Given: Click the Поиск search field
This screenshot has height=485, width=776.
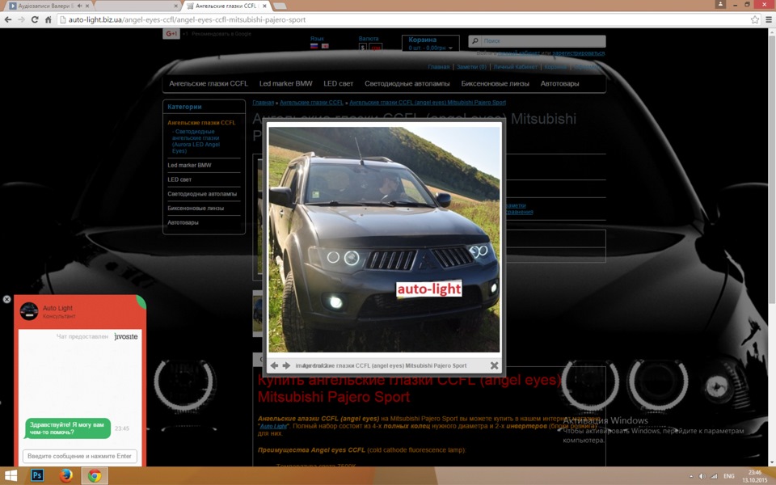Looking at the screenshot, I should [x=542, y=41].
